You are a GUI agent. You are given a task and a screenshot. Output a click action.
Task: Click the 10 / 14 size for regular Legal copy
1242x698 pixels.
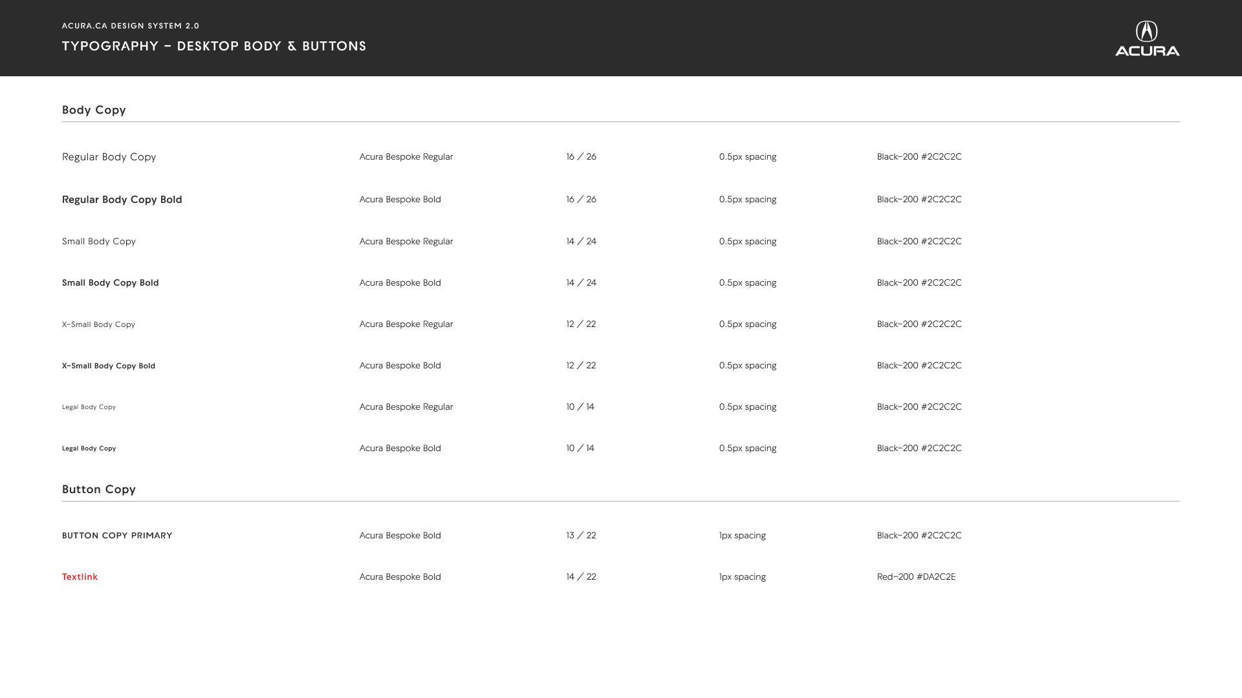pyautogui.click(x=580, y=407)
